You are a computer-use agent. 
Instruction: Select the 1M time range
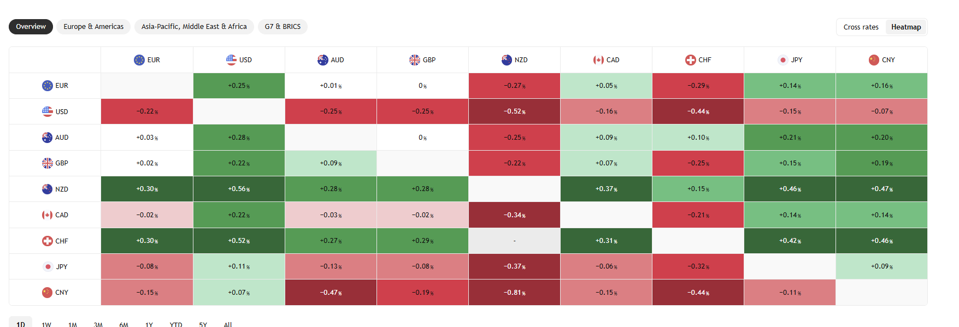pyautogui.click(x=73, y=324)
